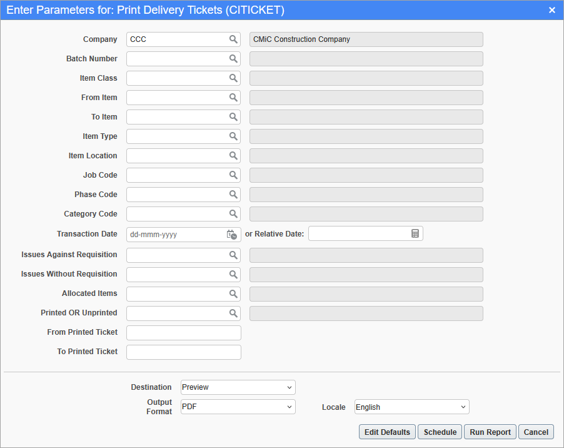The height and width of the screenshot is (448, 564).
Task: Open Issues Against Requisition lookup icon
Action: (x=233, y=255)
